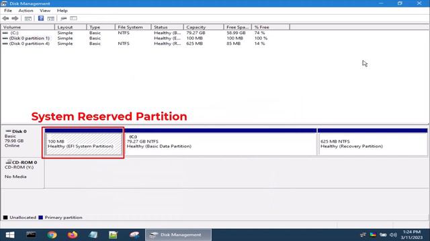Click the Disk 0 drive icon

tap(8, 131)
